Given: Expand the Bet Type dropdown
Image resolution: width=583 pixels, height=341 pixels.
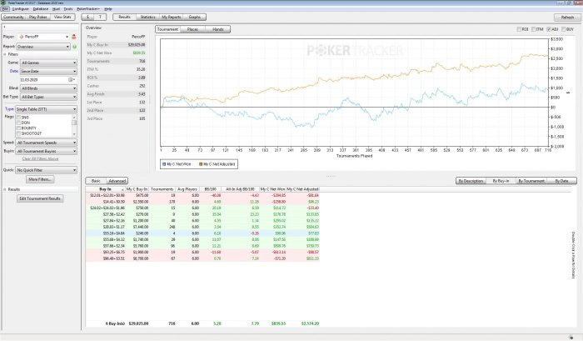Looking at the screenshot, I should [x=48, y=97].
